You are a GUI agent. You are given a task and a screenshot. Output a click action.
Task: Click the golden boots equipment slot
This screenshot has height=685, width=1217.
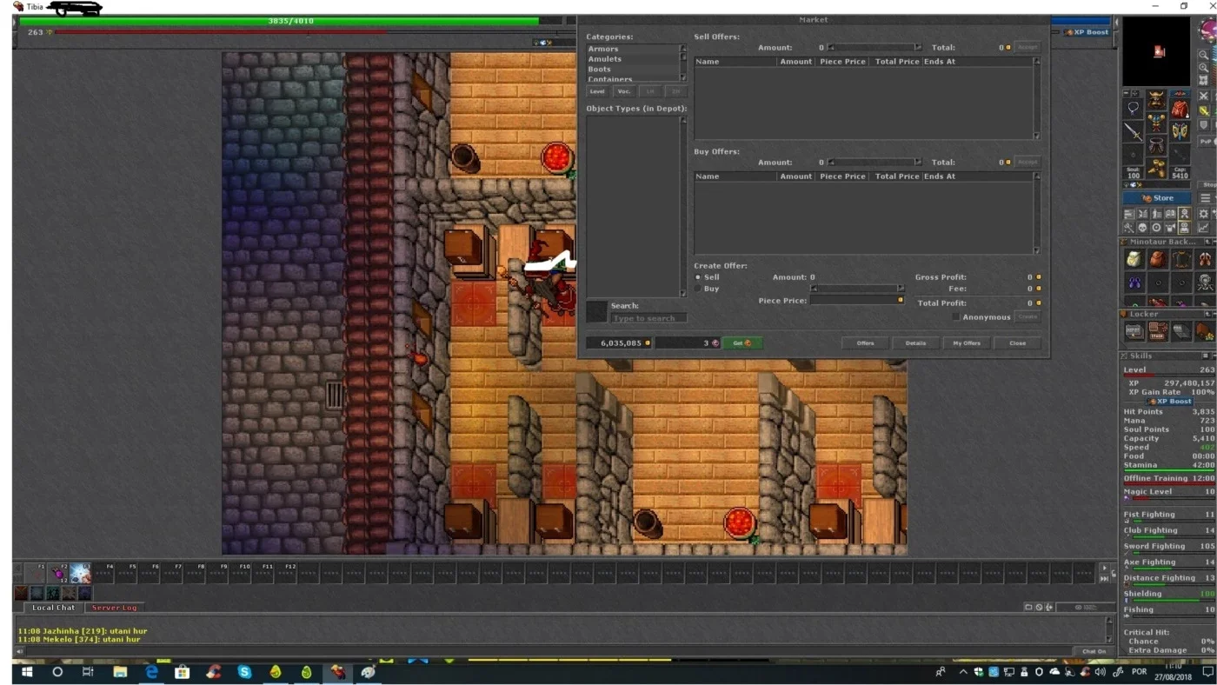click(1156, 167)
